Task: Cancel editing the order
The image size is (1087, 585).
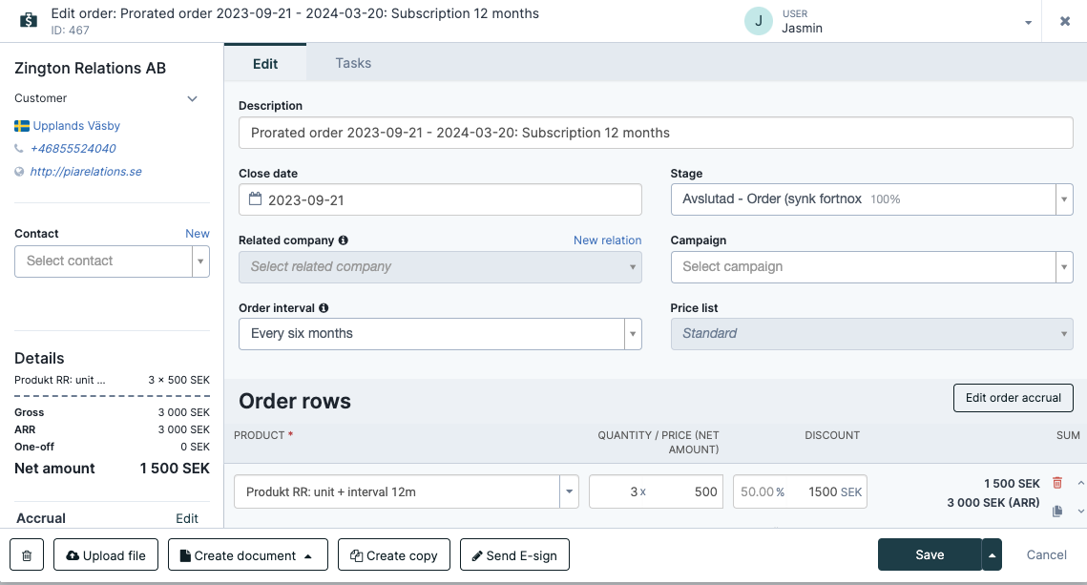Action: [x=1046, y=554]
